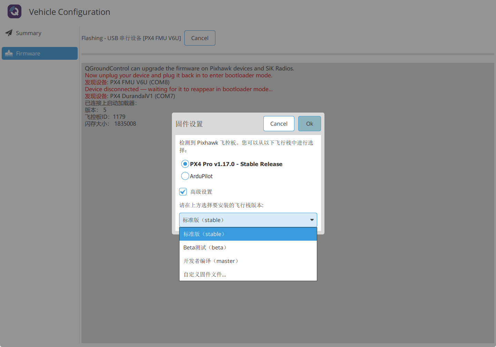
Task: Click the '请在上方选择要安装的飞行栈版本:' label
Action: tap(221, 205)
